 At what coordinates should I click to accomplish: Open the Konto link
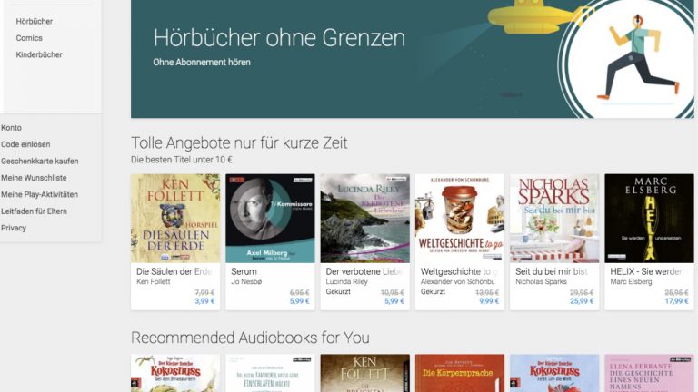point(11,128)
